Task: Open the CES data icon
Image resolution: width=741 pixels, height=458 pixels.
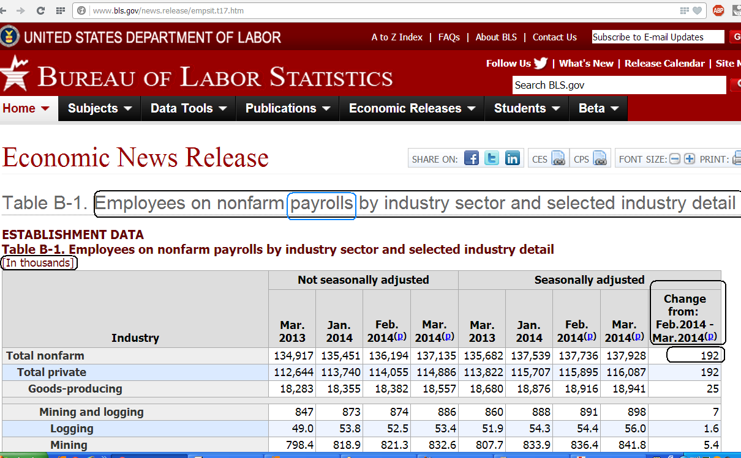Action: pos(559,159)
